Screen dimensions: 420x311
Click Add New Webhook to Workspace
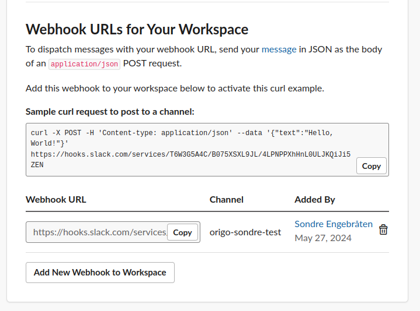[100, 273]
